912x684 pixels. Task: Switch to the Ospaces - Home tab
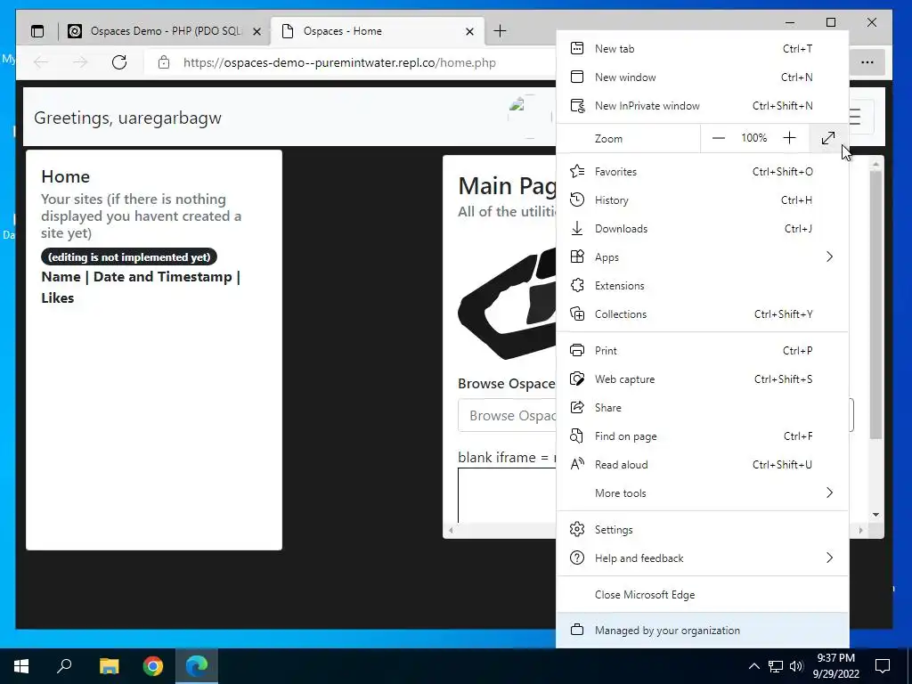pyautogui.click(x=377, y=31)
